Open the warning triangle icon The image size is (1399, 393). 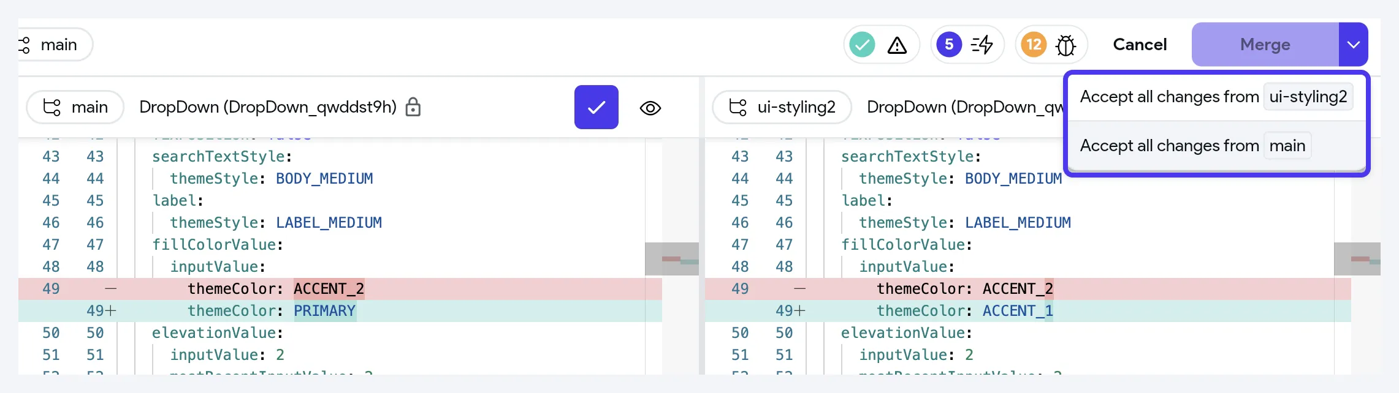[x=897, y=45]
